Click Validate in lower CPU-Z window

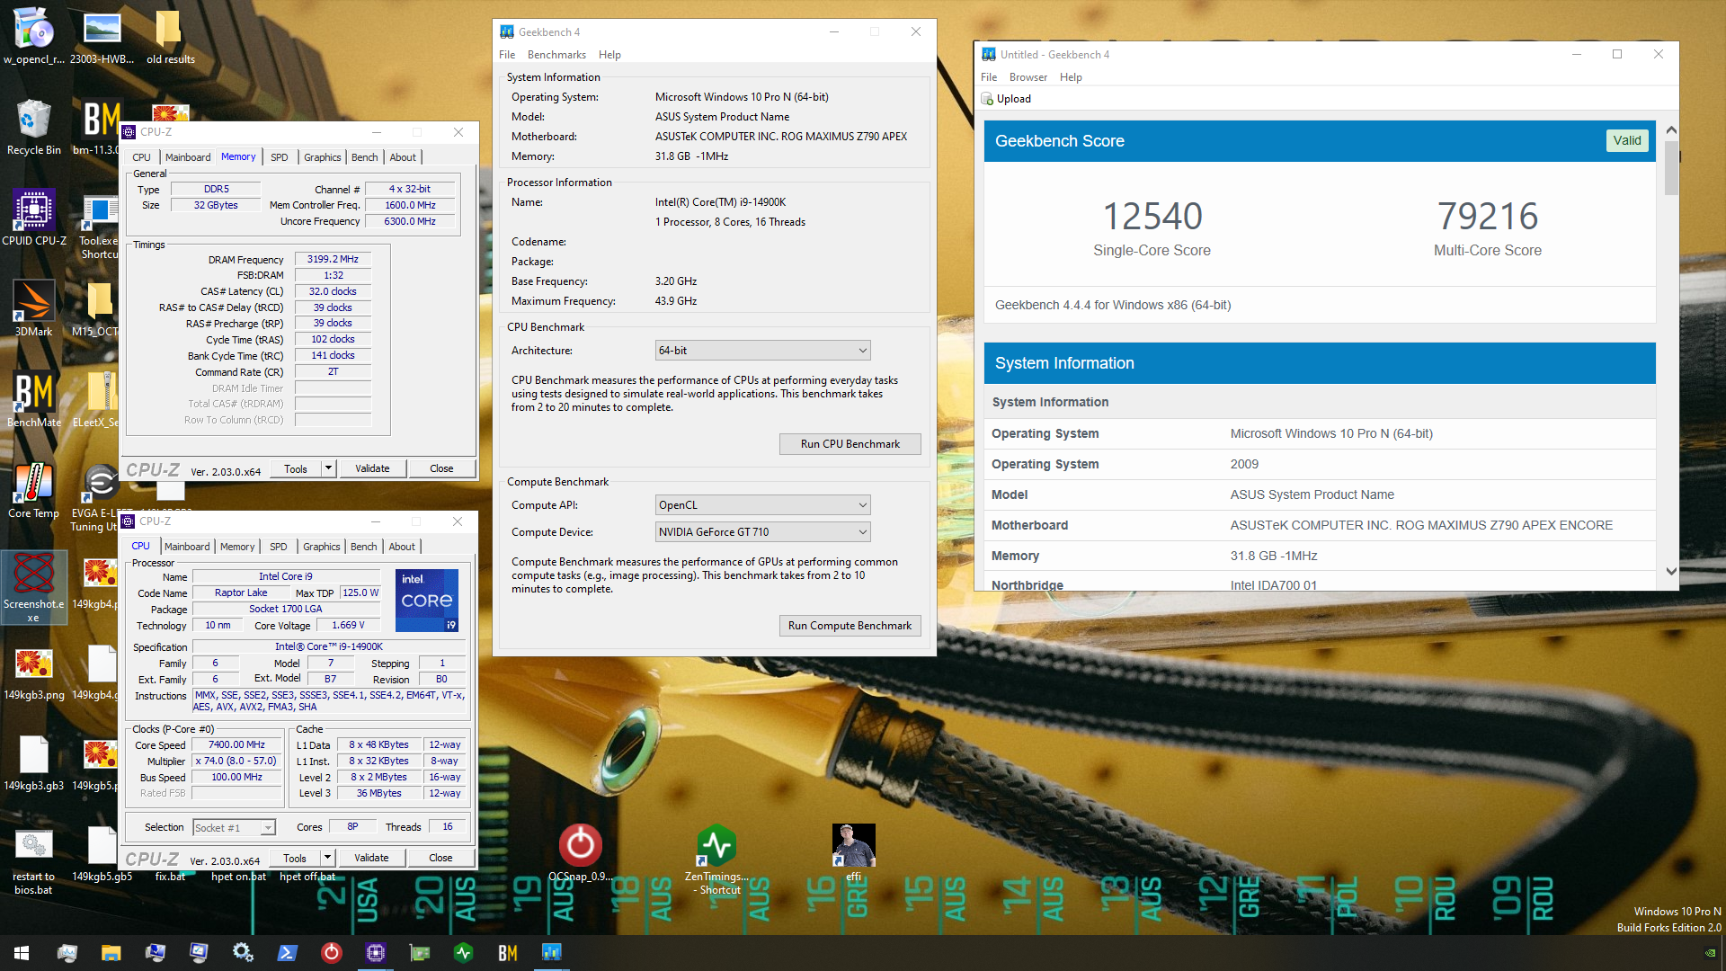coord(371,858)
